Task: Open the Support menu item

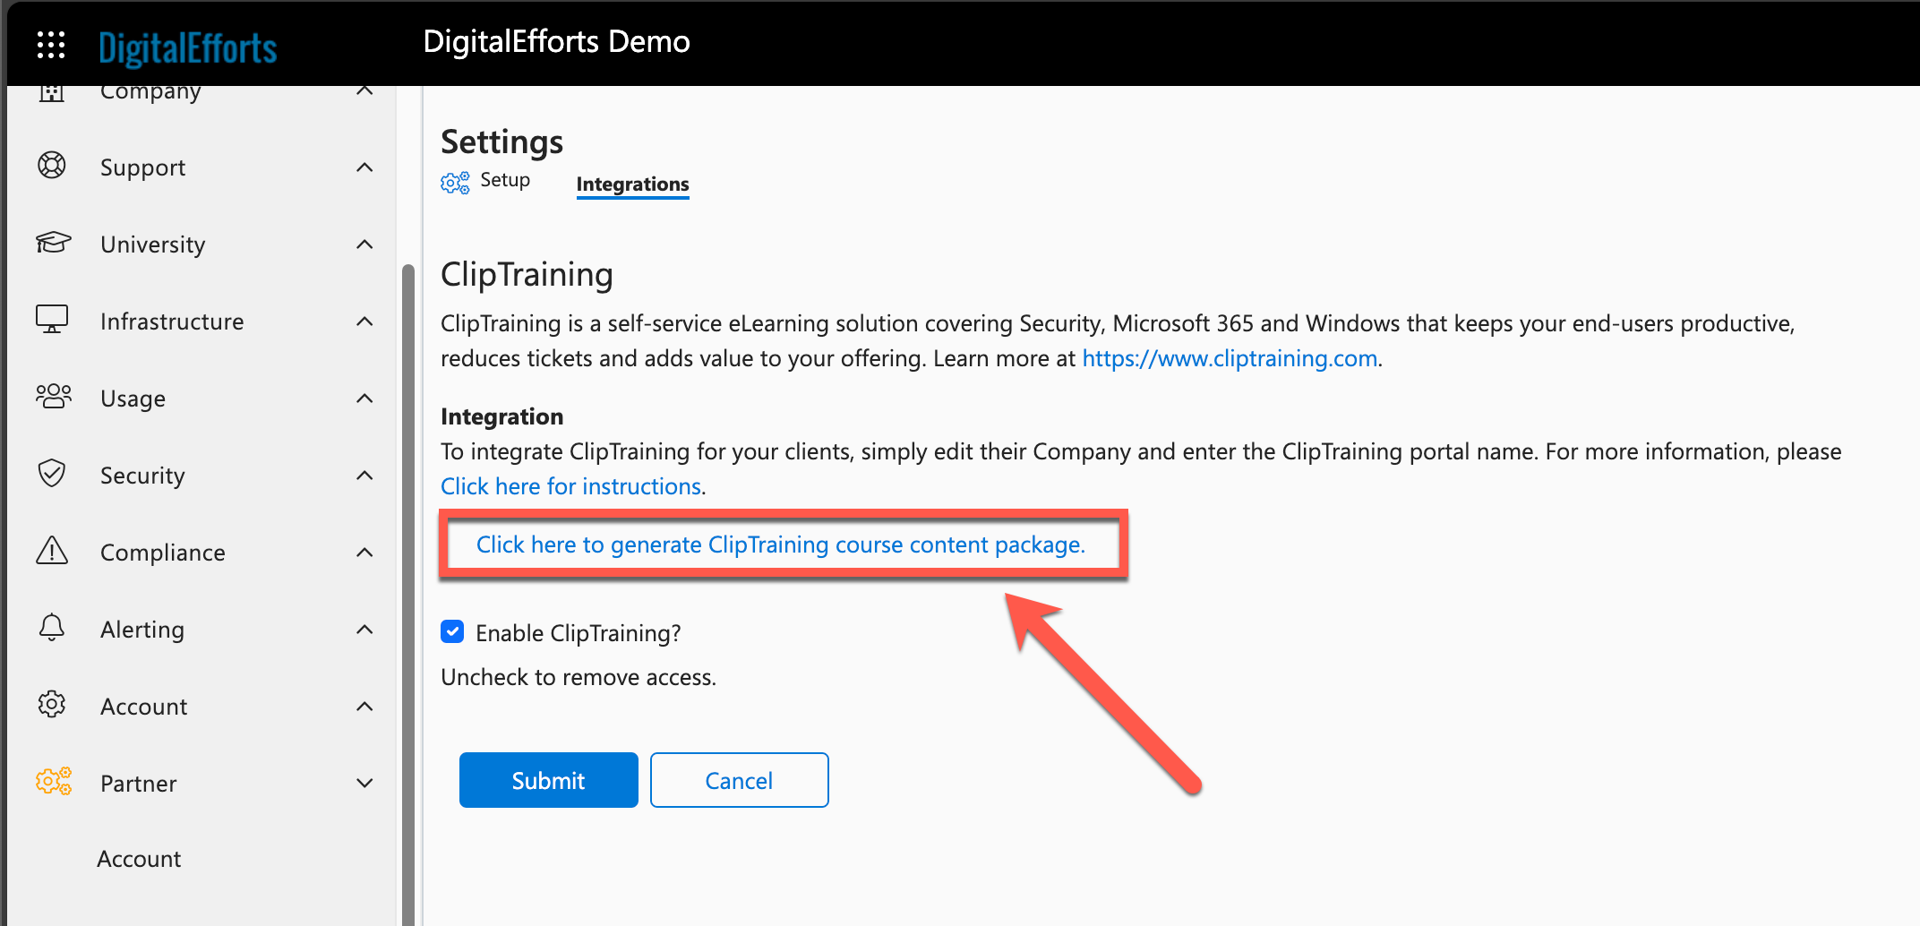Action: pyautogui.click(x=142, y=167)
